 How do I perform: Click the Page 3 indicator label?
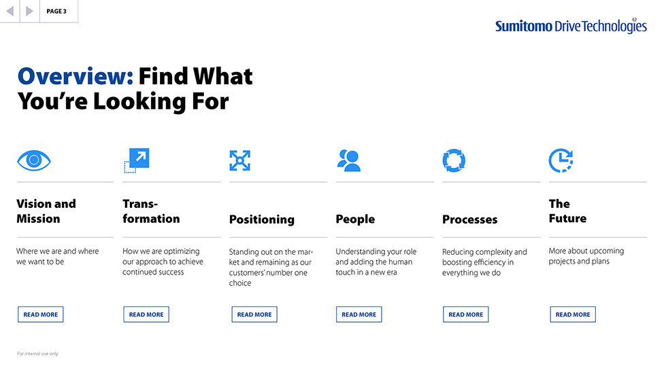point(57,11)
